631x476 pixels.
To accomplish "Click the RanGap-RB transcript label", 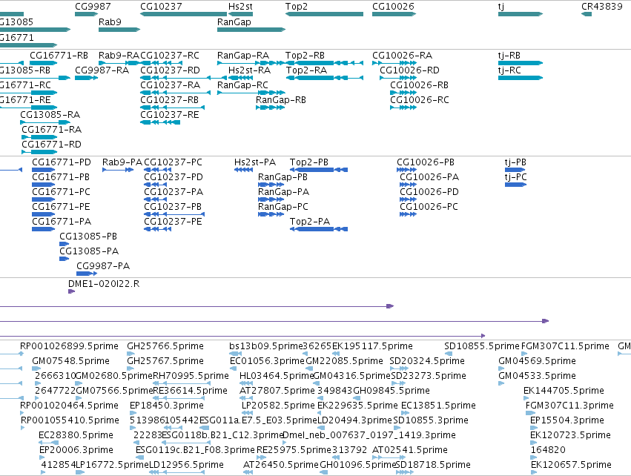I will (x=281, y=100).
